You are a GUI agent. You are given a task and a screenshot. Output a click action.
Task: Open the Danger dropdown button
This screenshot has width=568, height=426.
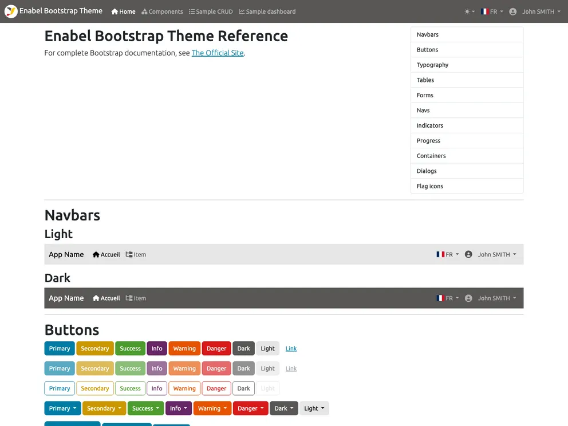250,408
